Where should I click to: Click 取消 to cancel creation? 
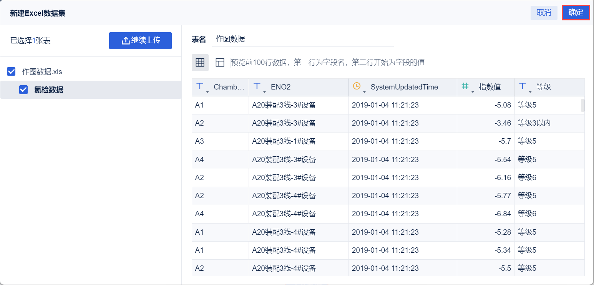coord(544,13)
